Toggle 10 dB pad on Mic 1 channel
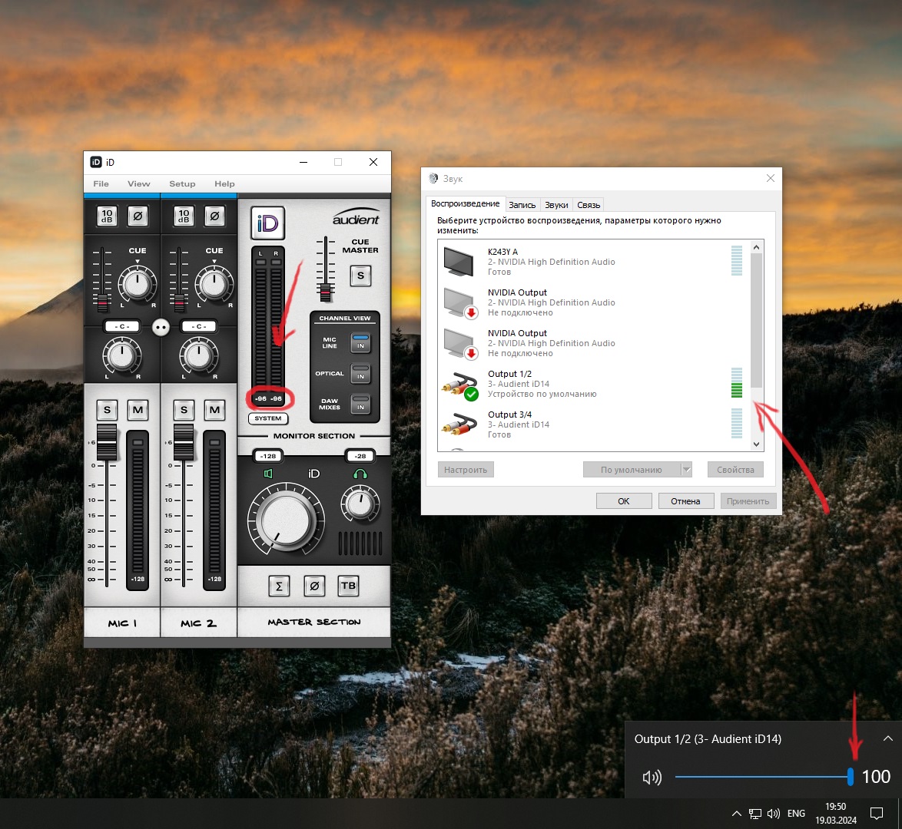 [107, 216]
